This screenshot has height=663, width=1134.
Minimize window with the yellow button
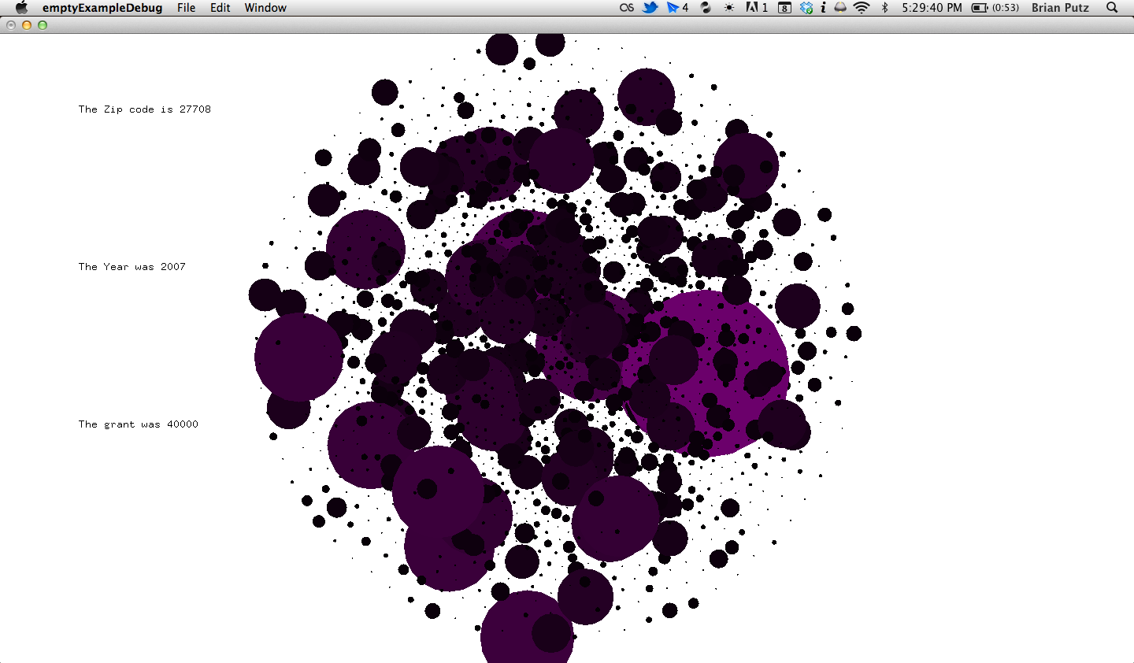pyautogui.click(x=27, y=25)
